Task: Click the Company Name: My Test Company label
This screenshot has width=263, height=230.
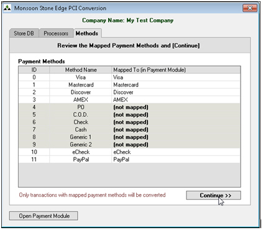Action: (127, 21)
